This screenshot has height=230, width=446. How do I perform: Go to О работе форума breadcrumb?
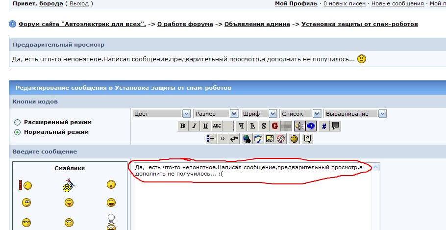(185, 24)
